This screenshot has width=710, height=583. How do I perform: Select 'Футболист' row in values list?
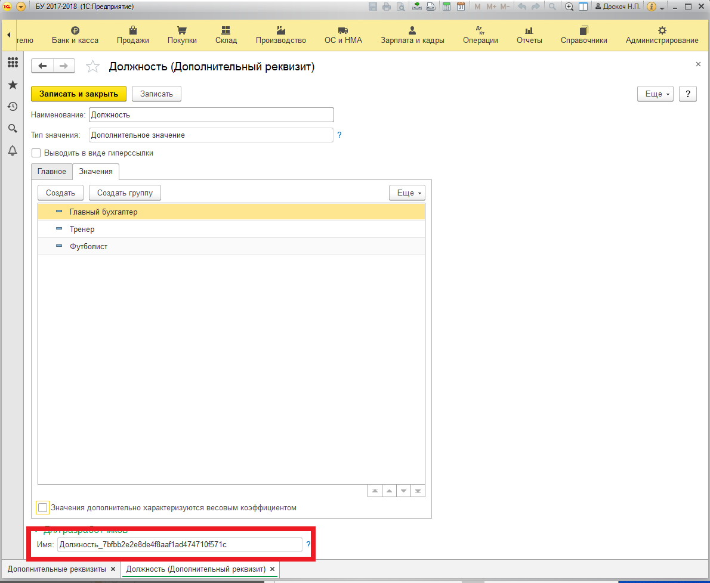[x=231, y=246]
